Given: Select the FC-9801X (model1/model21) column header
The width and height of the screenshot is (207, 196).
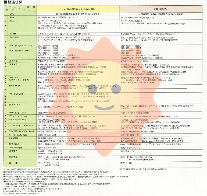Looking at the screenshot, I should point(78,9).
